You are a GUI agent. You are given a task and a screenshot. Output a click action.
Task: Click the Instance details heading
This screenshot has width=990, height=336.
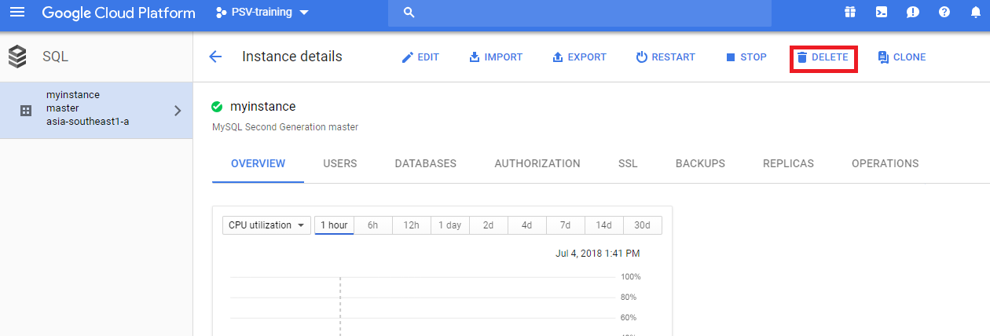[x=292, y=57]
